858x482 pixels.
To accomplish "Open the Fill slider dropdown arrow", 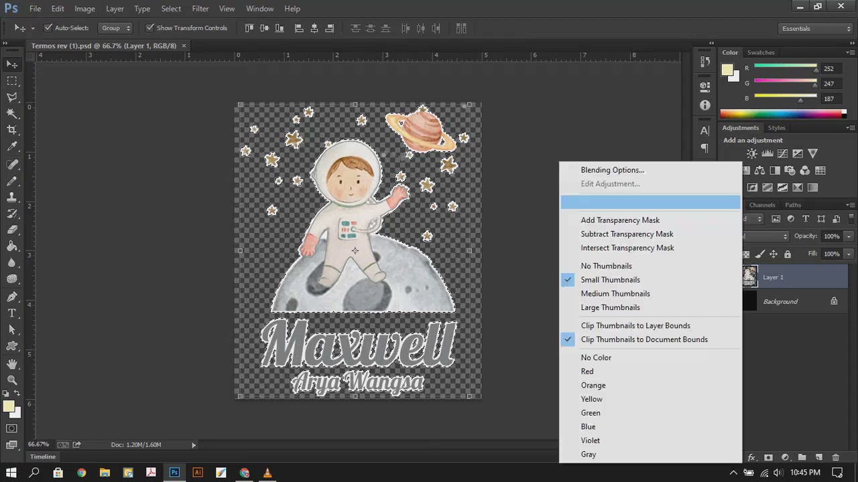I will click(849, 254).
